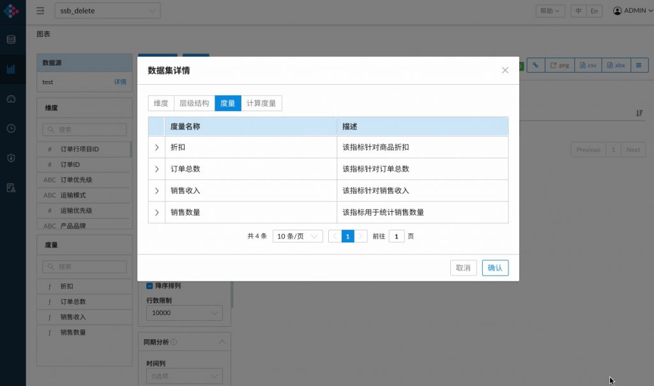Open the dashboard gauge icon in sidebar

11,99
